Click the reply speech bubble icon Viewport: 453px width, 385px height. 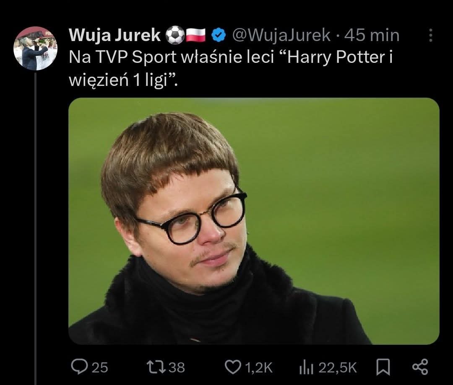(78, 367)
